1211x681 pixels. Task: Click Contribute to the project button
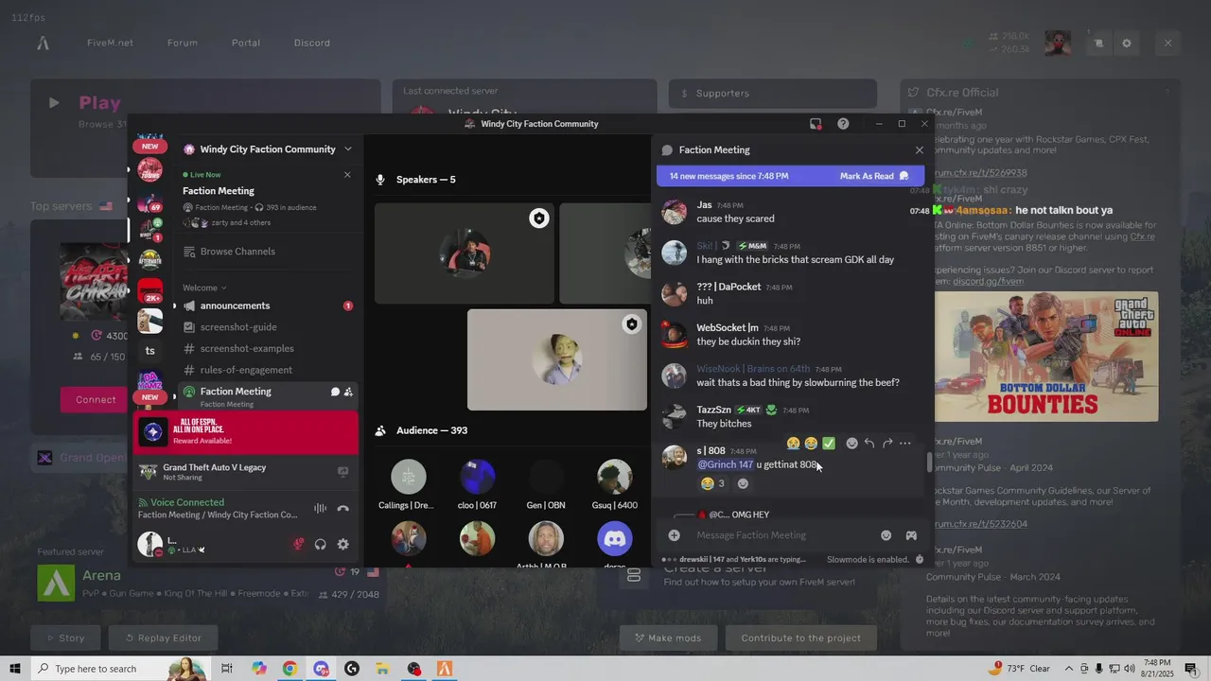[x=800, y=637]
